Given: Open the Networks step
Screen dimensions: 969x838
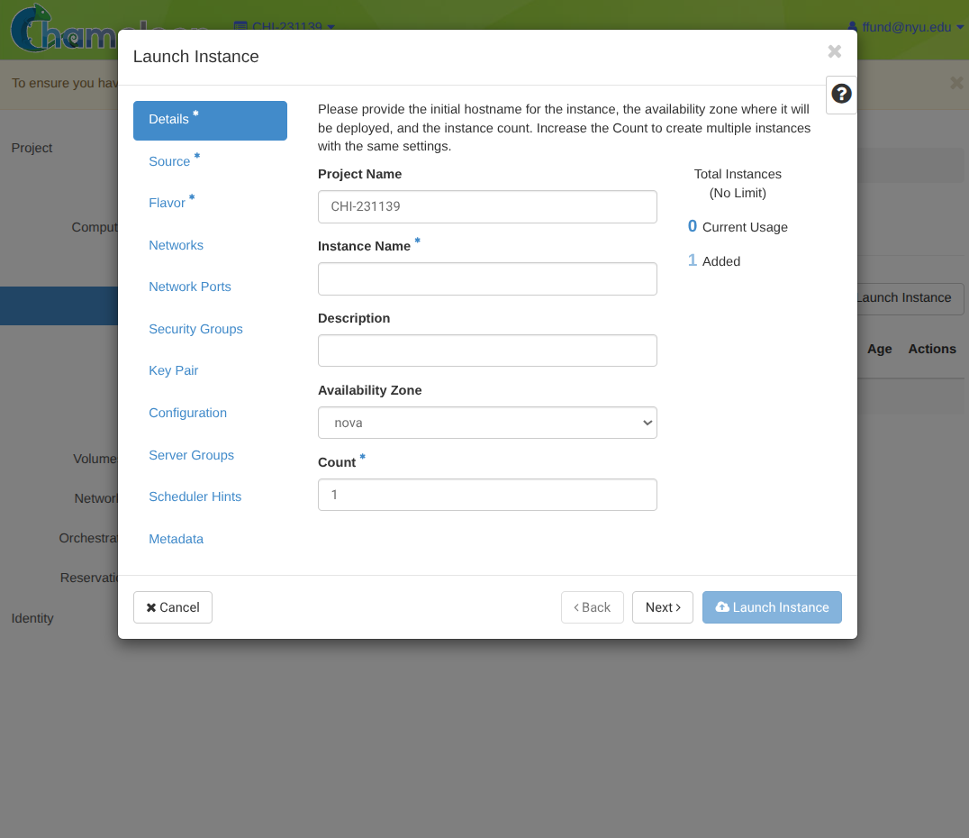Looking at the screenshot, I should click(x=177, y=245).
